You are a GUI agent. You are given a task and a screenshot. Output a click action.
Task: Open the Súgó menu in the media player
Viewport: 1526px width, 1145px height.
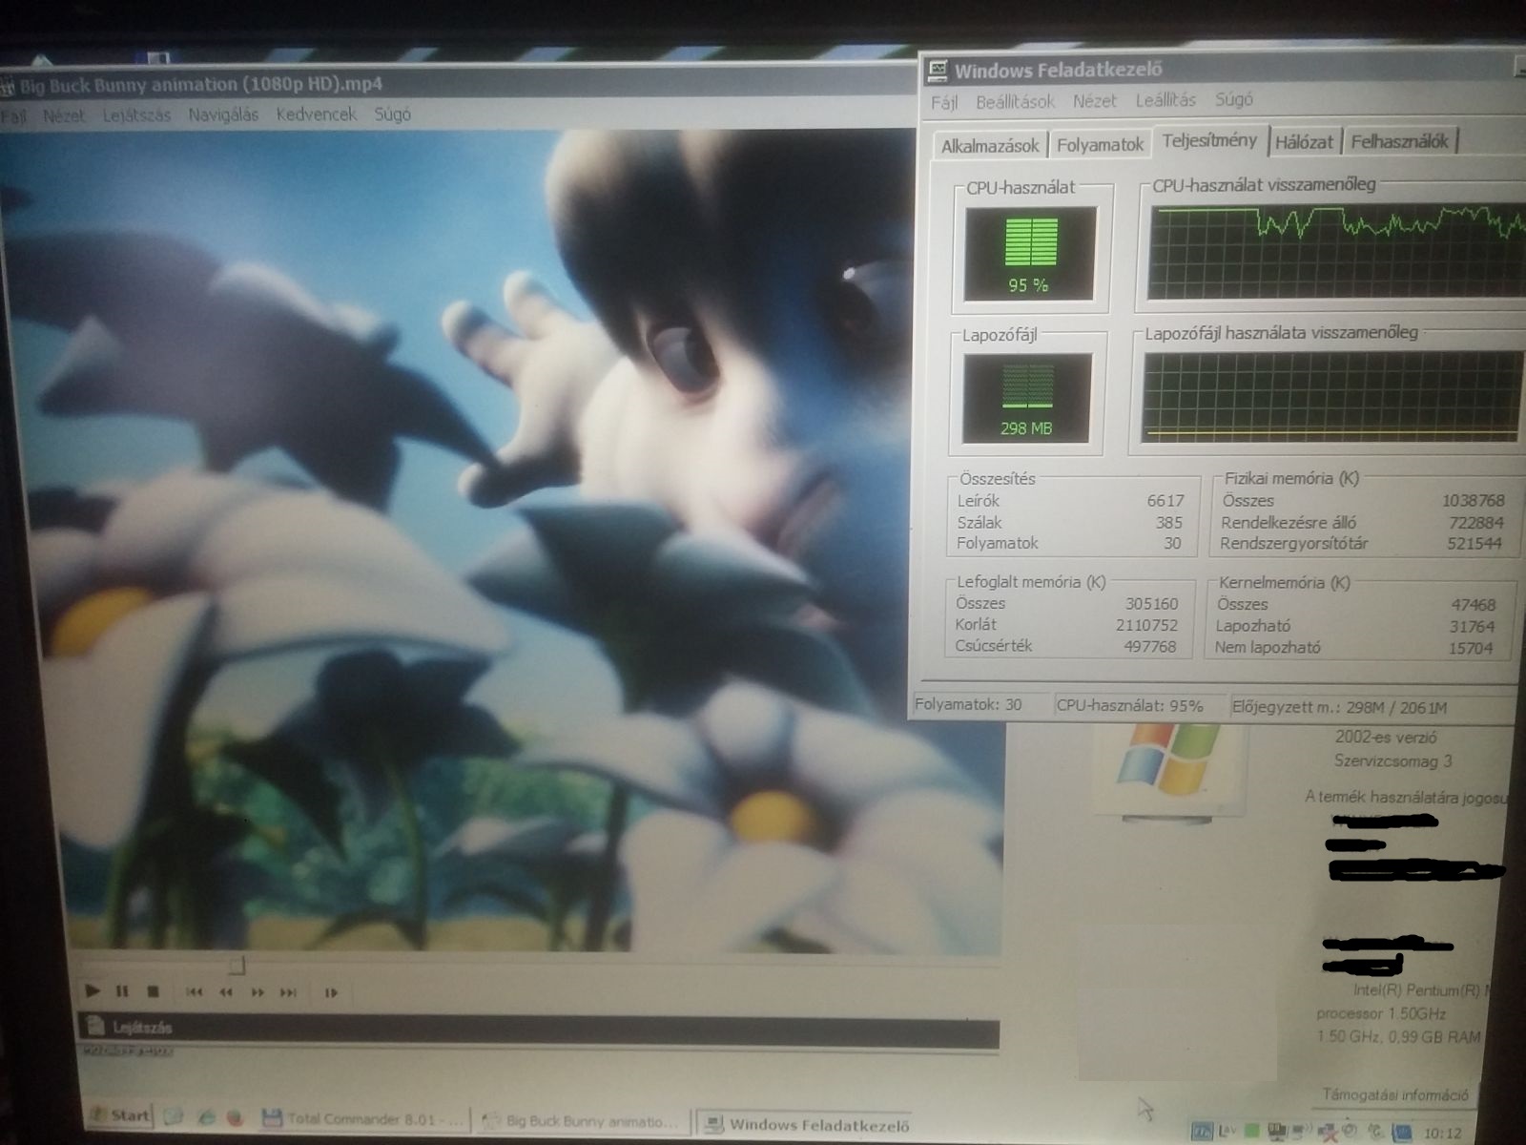(x=392, y=114)
